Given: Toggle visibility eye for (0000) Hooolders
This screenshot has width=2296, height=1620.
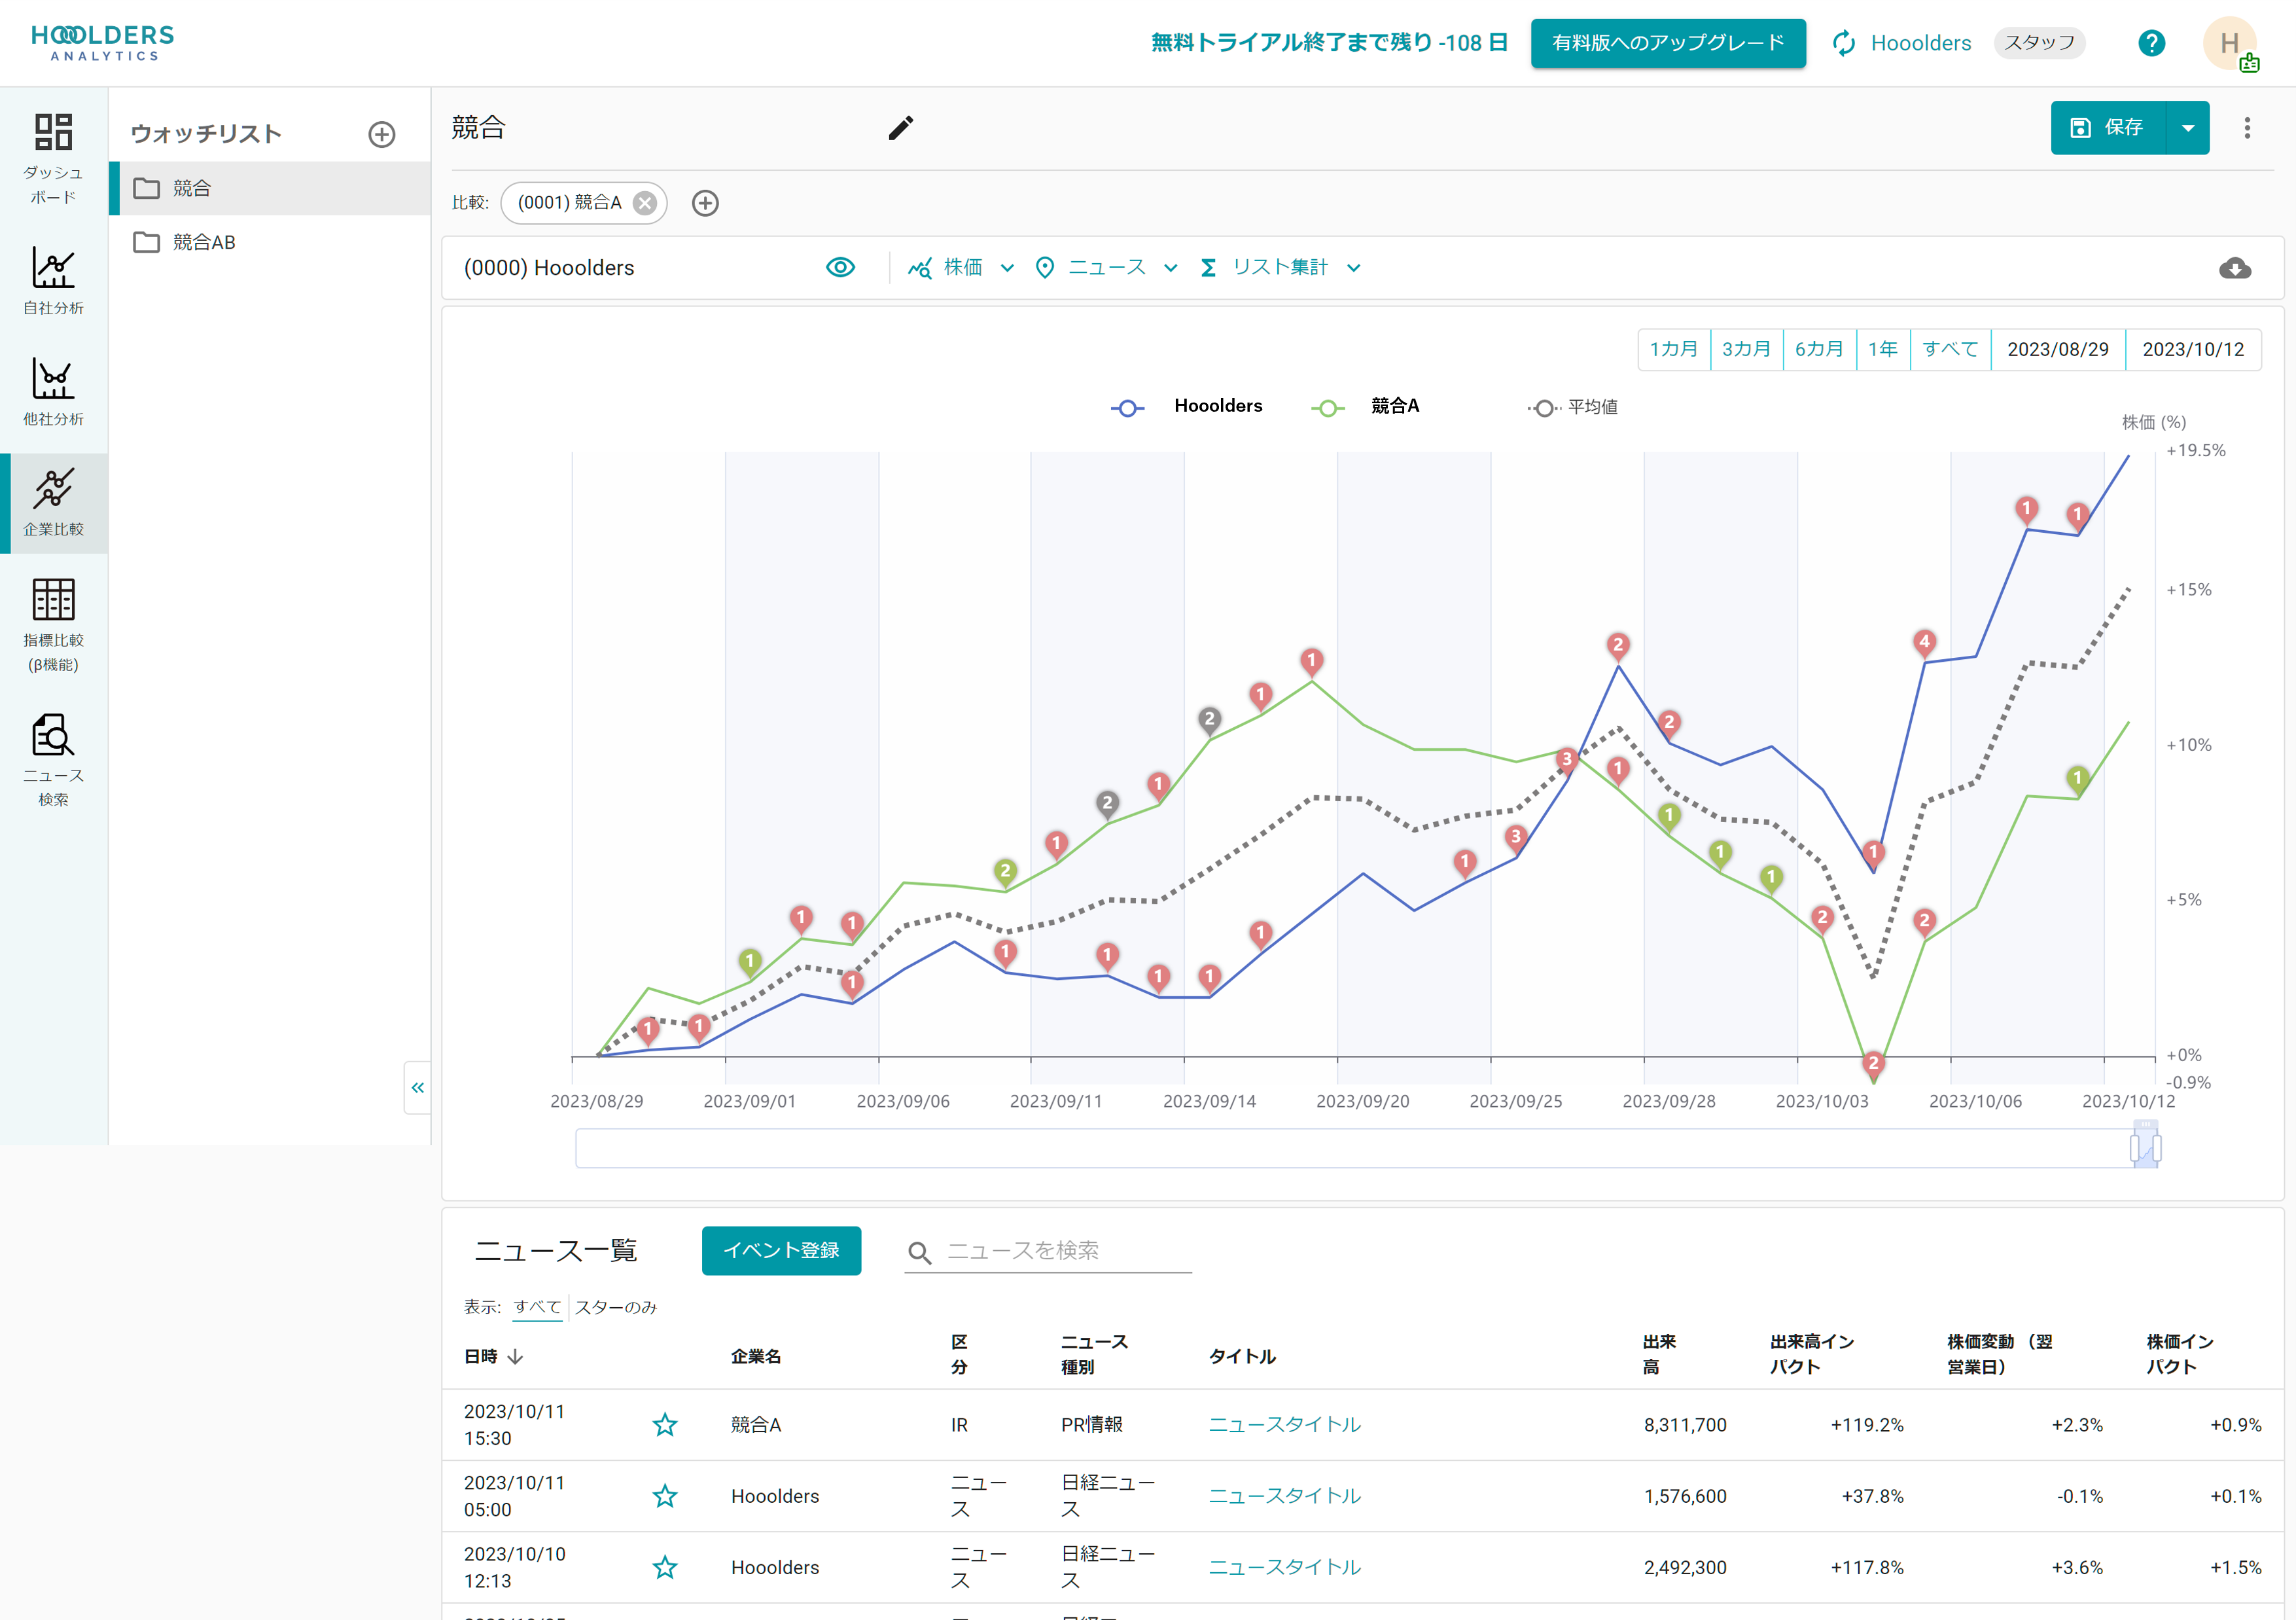Looking at the screenshot, I should click(x=840, y=267).
